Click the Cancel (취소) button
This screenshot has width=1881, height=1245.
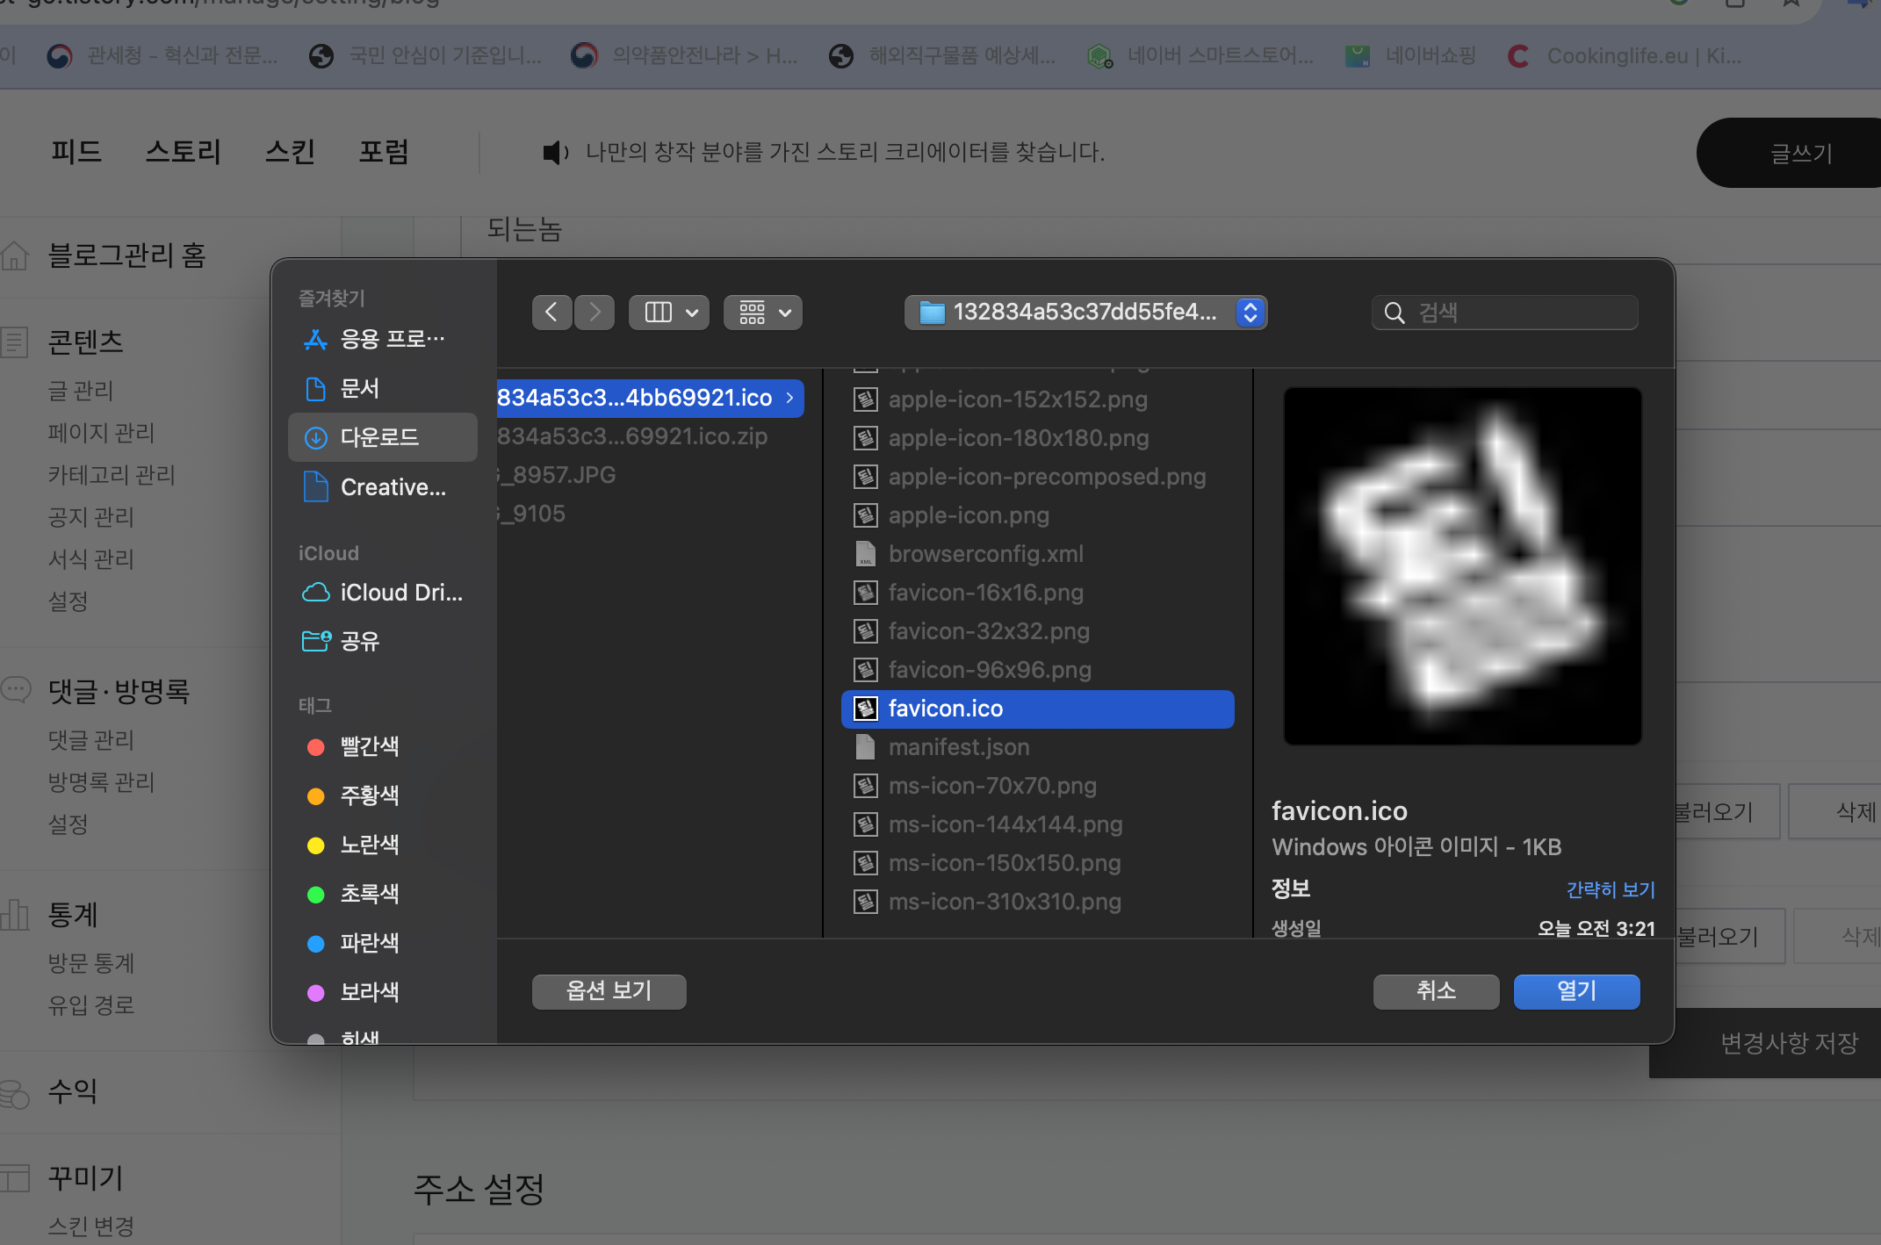pyautogui.click(x=1435, y=991)
